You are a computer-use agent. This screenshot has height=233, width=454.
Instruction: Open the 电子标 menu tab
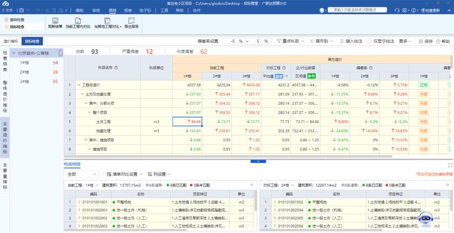pos(145,10)
